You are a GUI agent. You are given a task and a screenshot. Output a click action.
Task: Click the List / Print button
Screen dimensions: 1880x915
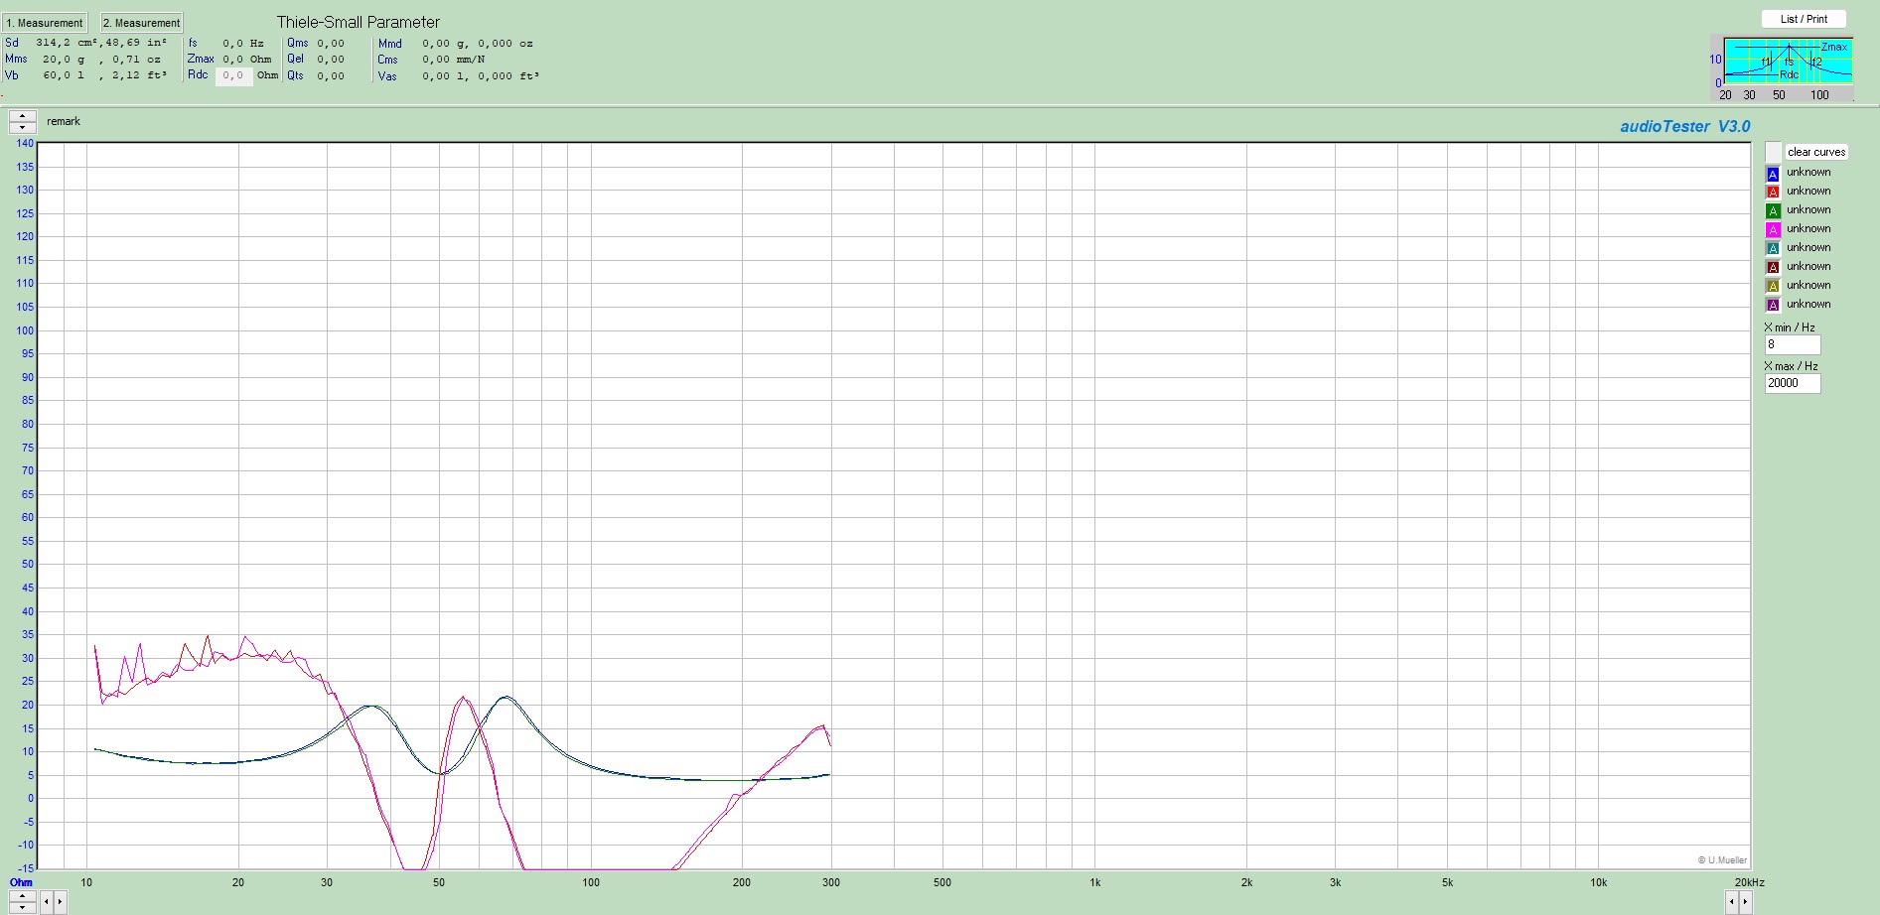1804,19
